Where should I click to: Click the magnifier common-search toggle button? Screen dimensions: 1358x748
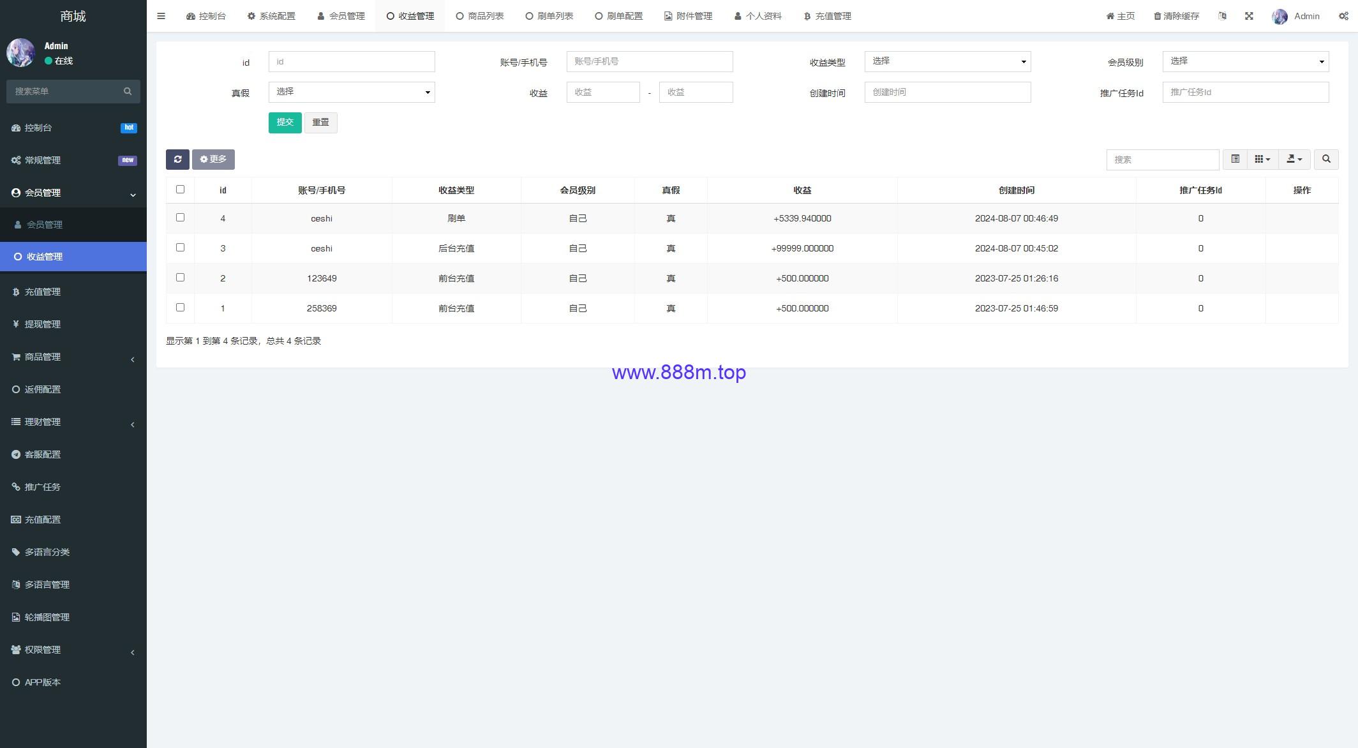(x=1326, y=160)
